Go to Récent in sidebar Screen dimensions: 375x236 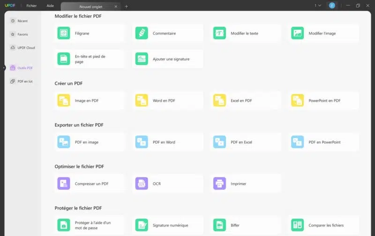coord(19,21)
